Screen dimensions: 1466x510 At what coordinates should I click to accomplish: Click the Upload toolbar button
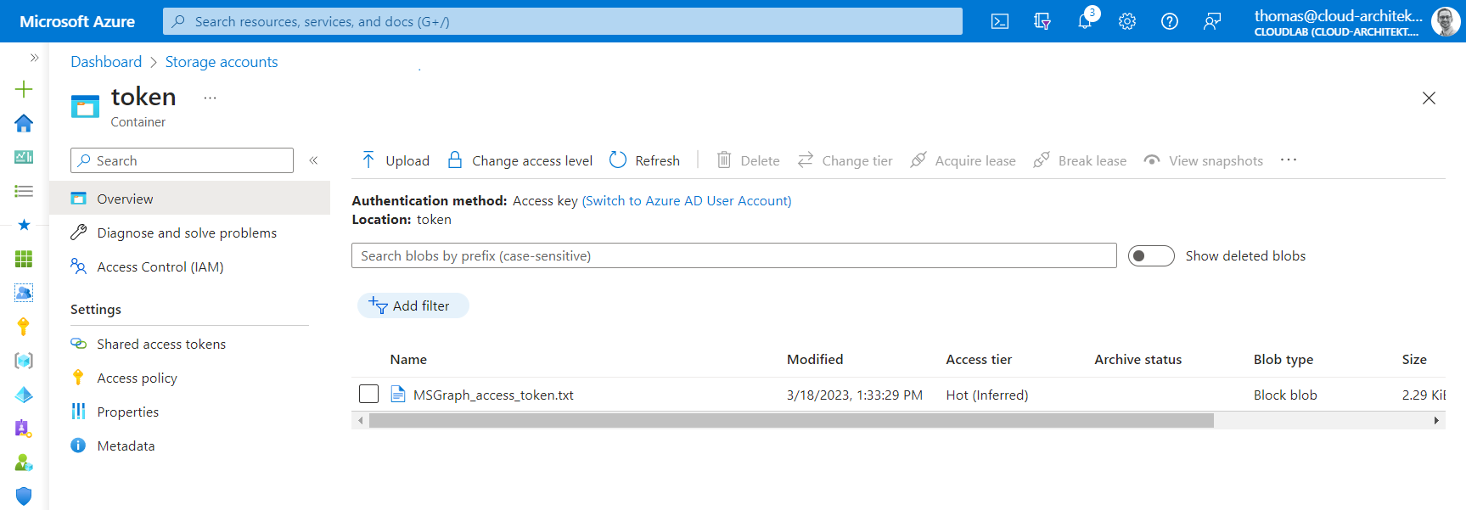coord(396,160)
